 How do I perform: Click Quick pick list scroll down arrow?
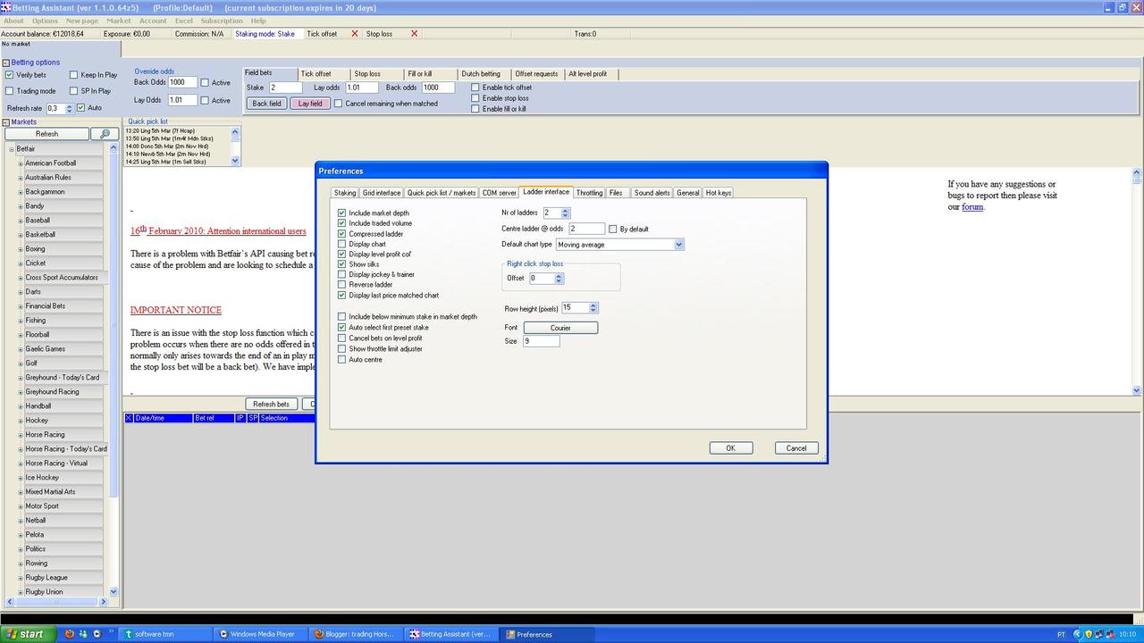click(x=236, y=161)
